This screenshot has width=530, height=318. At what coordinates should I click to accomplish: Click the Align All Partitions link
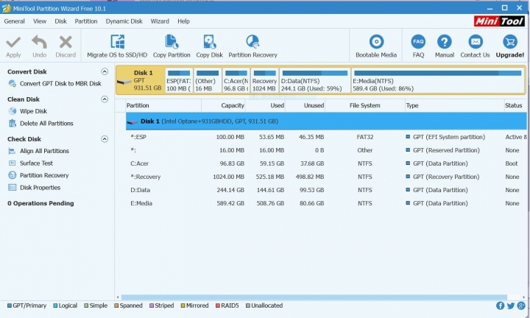(x=44, y=151)
